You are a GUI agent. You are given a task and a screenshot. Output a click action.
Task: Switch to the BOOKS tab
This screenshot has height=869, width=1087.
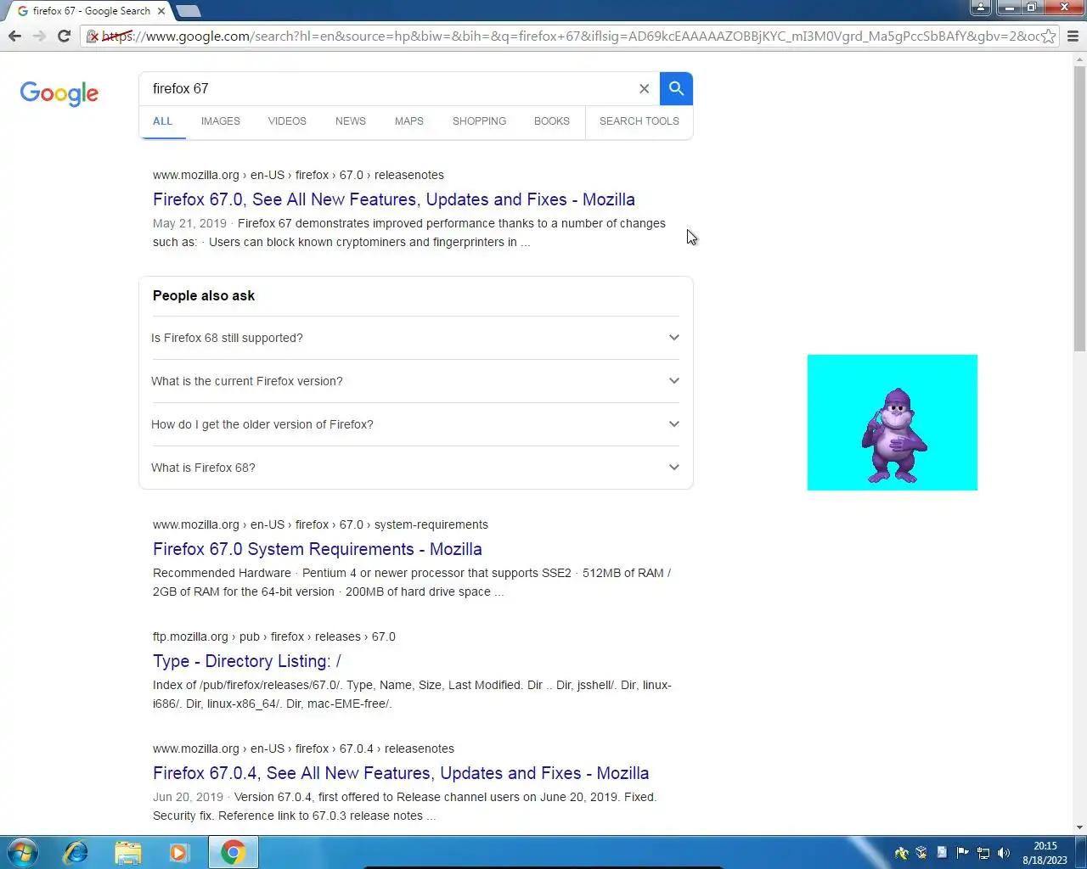pyautogui.click(x=552, y=121)
